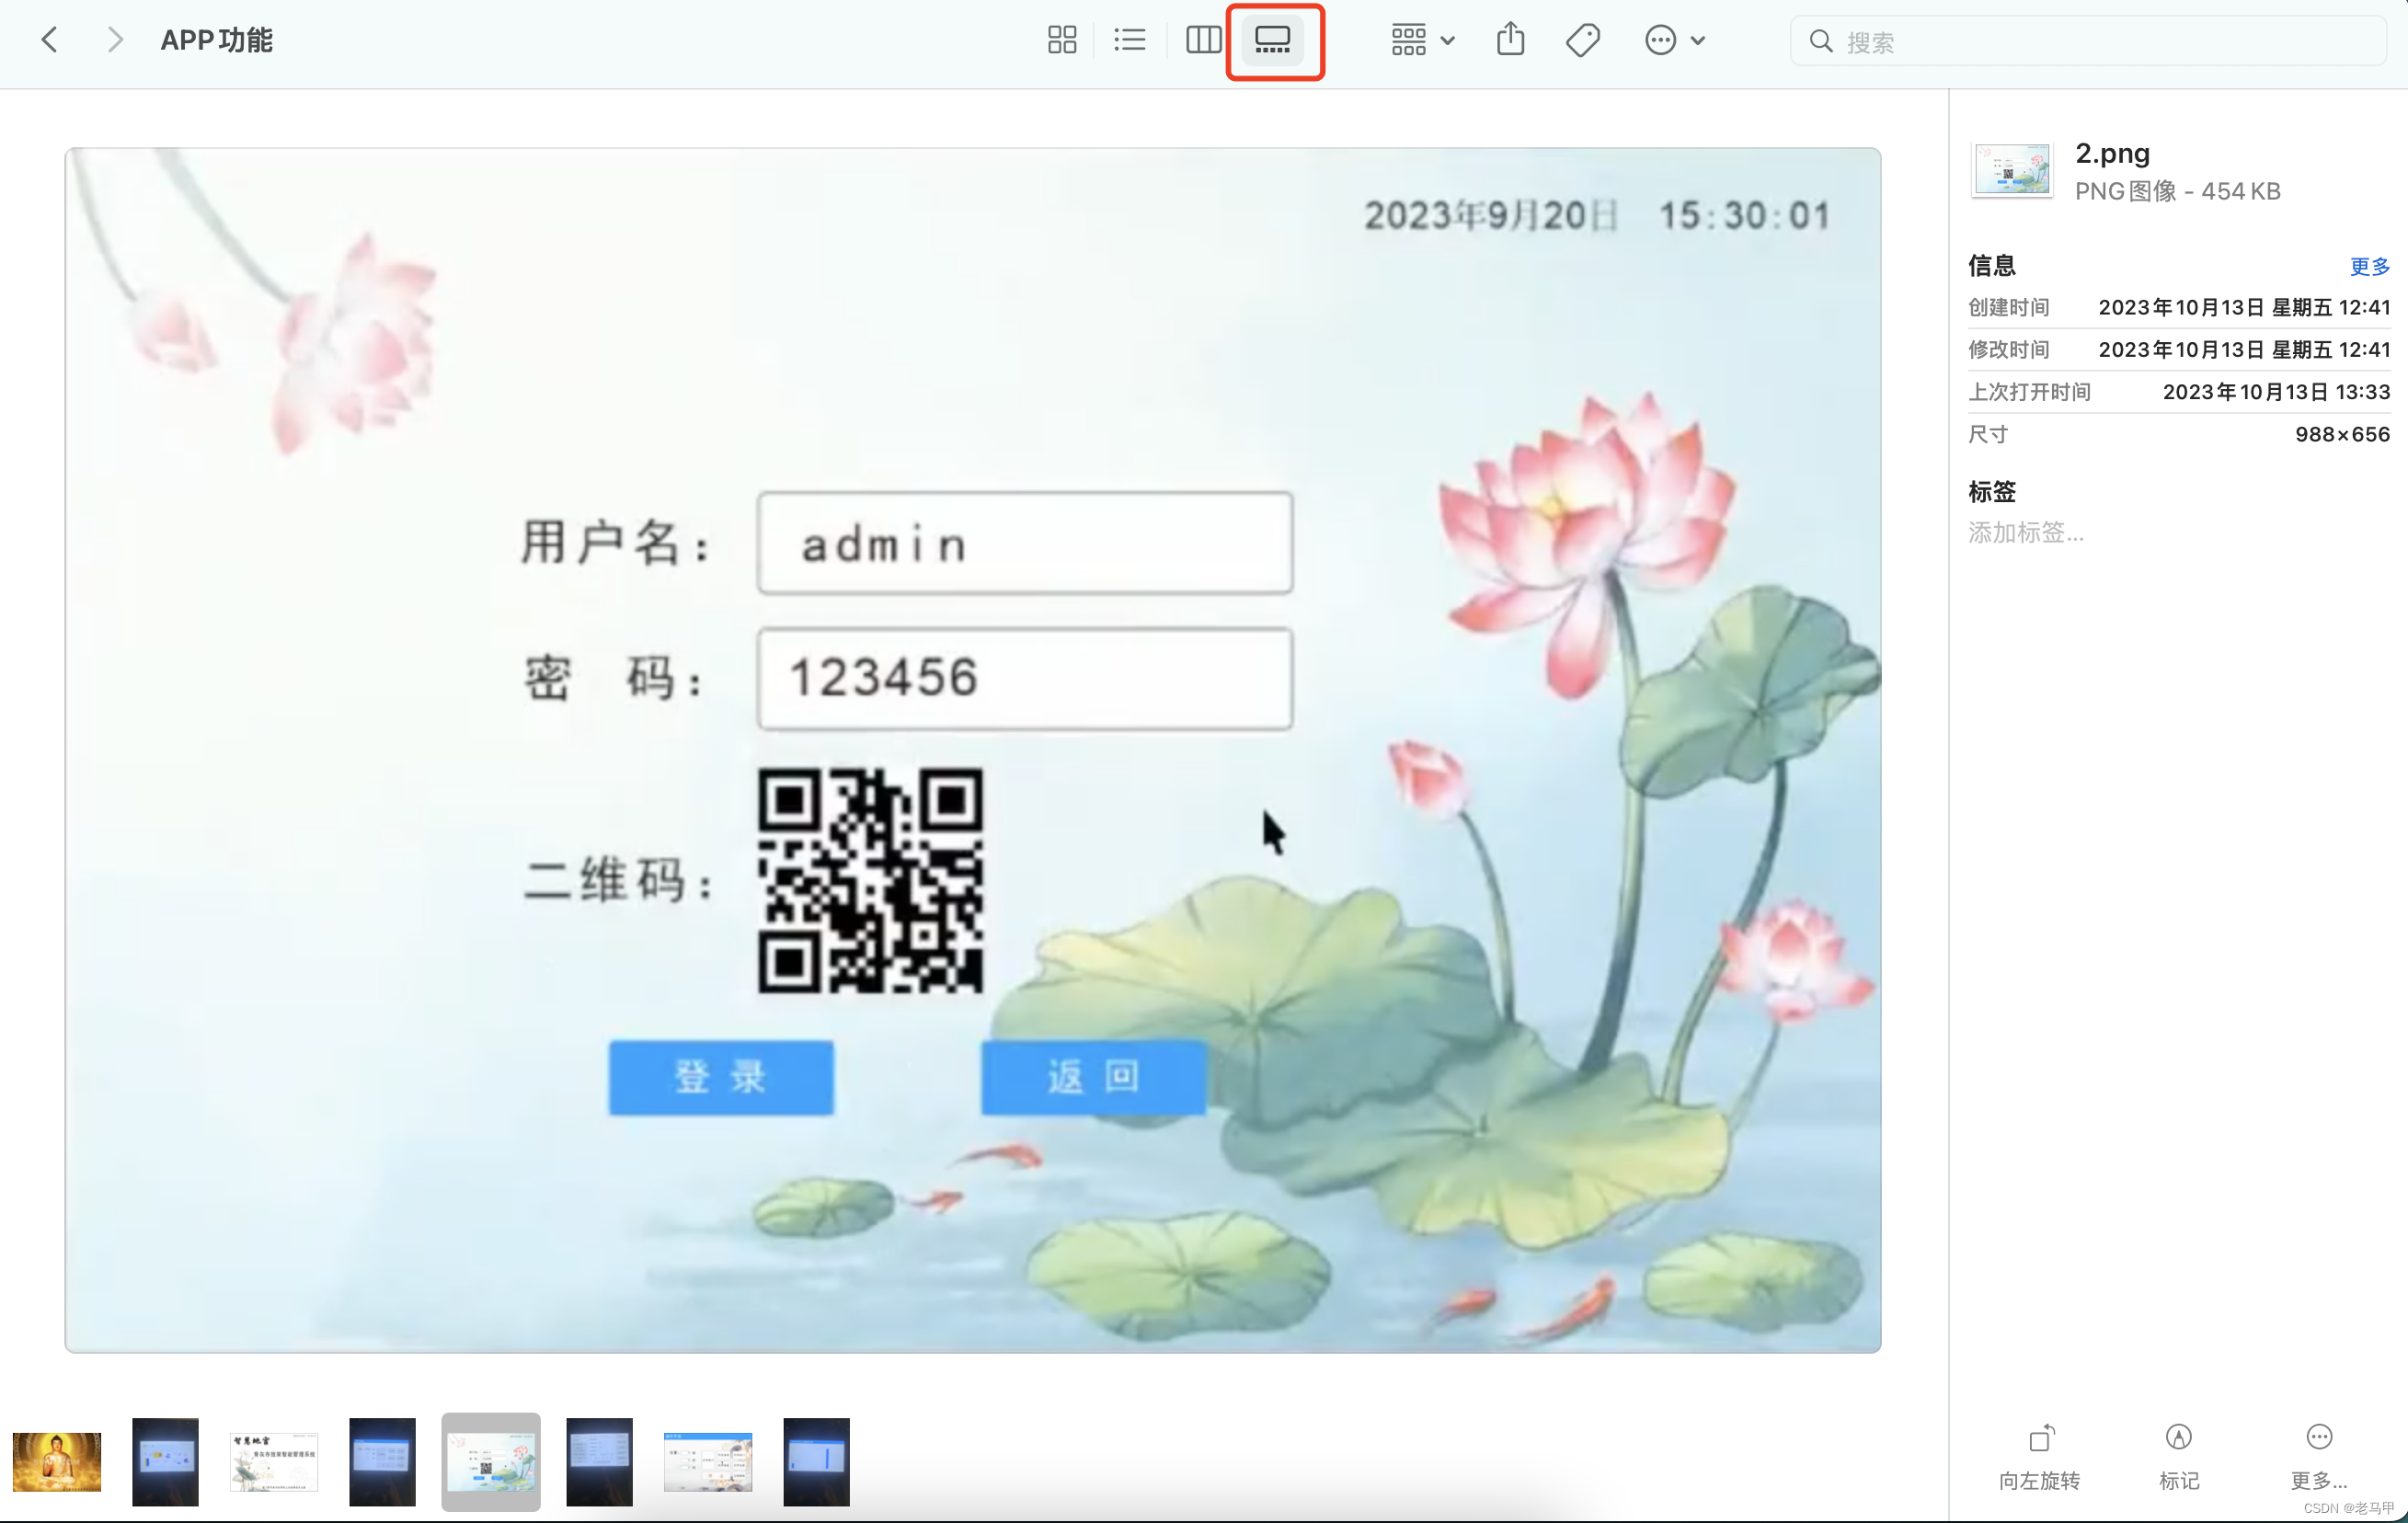Image resolution: width=2408 pixels, height=1523 pixels.
Task: Click the APP 功能 folder title
Action: point(216,40)
